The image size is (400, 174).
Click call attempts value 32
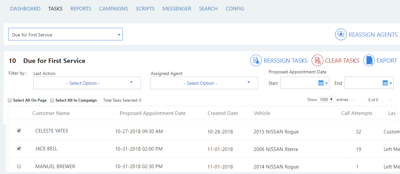coord(359,132)
